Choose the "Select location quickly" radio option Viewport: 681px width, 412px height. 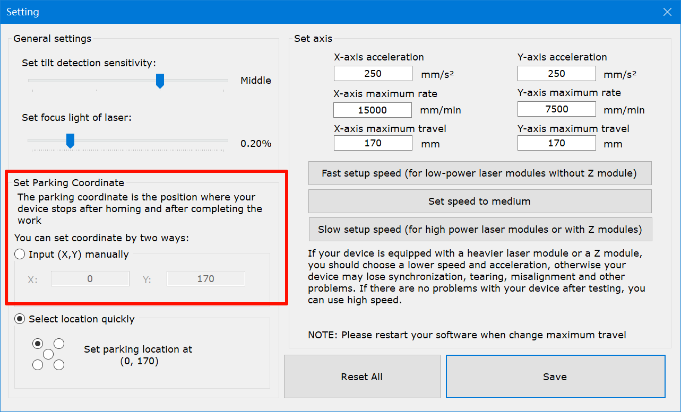tap(20, 319)
